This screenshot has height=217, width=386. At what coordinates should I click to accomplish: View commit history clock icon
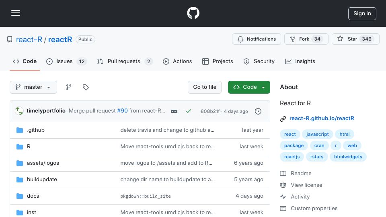pyautogui.click(x=258, y=111)
